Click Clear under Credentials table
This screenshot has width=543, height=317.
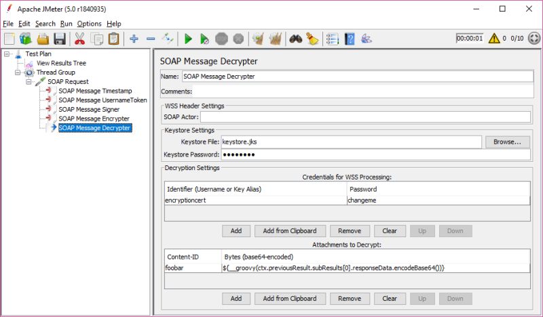[x=390, y=231]
